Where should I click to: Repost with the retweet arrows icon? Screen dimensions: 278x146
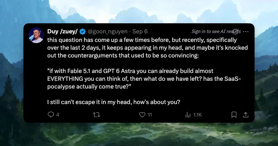pyautogui.click(x=96, y=115)
